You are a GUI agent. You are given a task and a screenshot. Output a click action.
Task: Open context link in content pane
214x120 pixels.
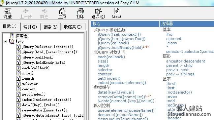pyautogui.click(x=105, y=74)
